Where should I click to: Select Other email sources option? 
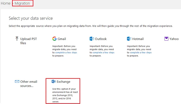(x=29, y=84)
